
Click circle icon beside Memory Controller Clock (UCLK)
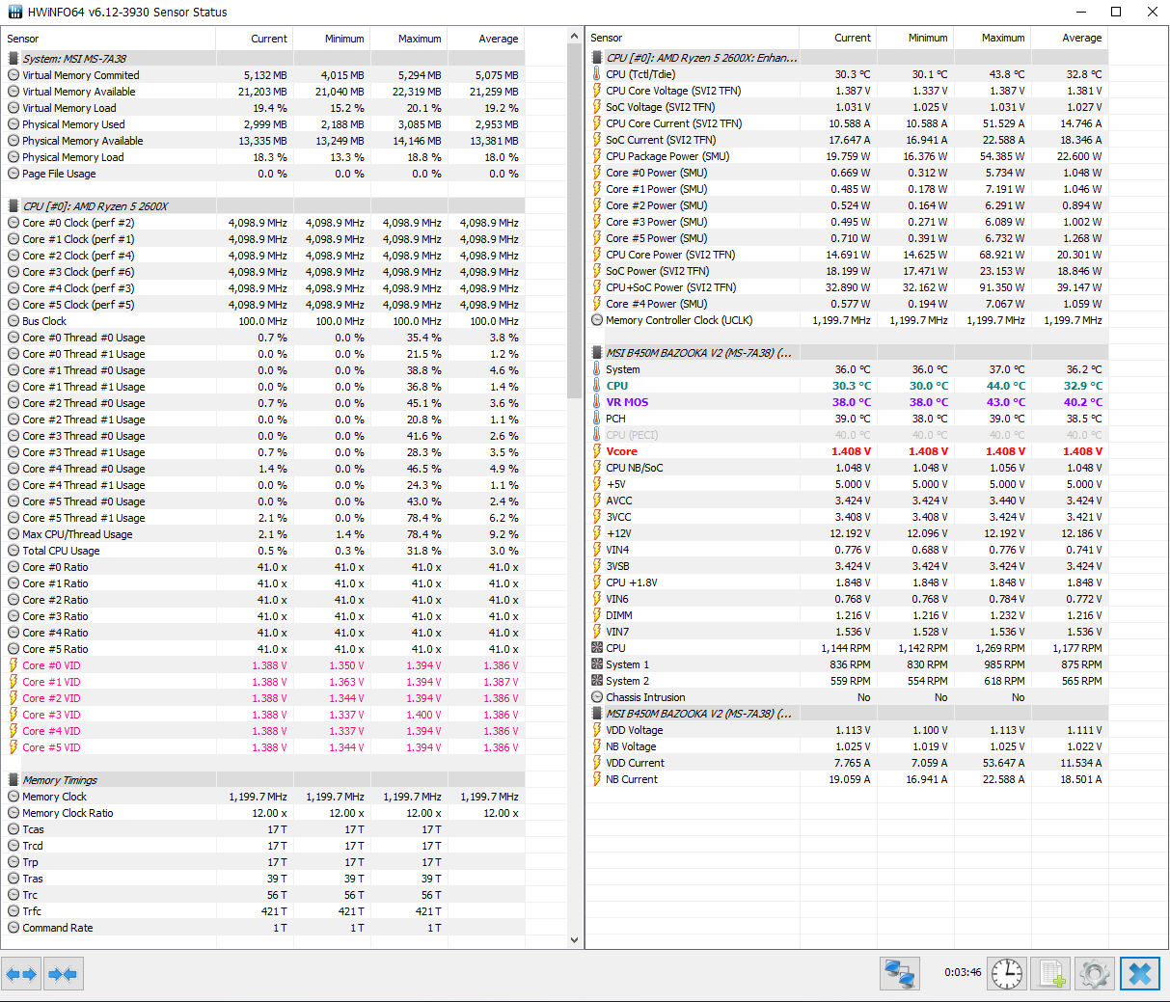pyautogui.click(x=597, y=320)
